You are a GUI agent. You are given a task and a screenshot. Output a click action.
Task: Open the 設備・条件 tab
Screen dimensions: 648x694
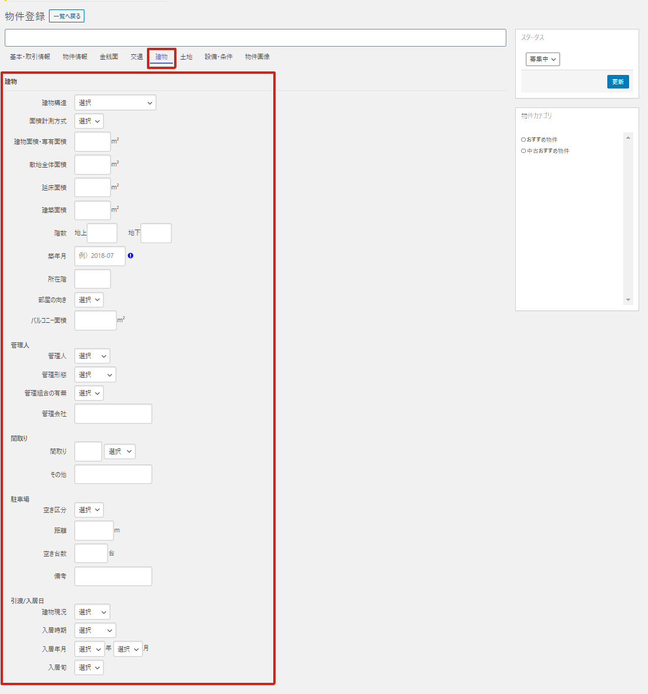(x=218, y=57)
